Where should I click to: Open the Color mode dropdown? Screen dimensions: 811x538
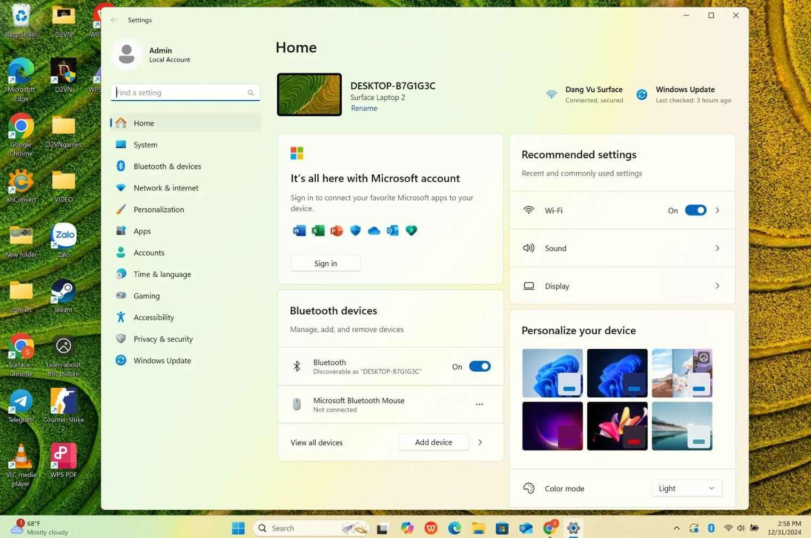coord(686,488)
